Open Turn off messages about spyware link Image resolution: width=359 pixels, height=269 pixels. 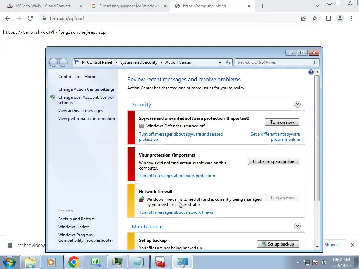click(181, 137)
